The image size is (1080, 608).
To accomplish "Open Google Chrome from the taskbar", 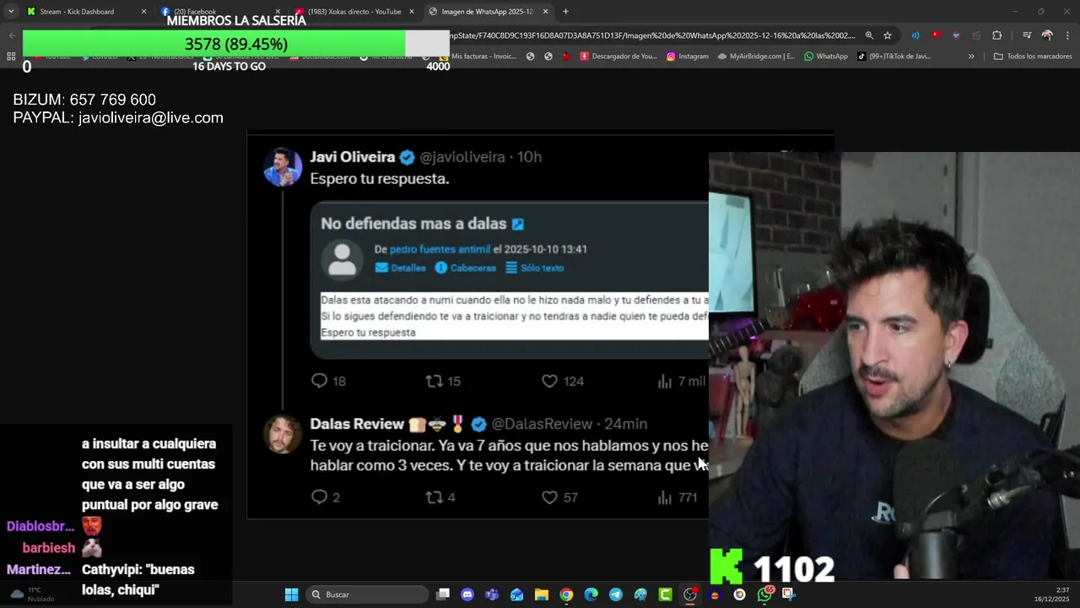I will (x=566, y=594).
